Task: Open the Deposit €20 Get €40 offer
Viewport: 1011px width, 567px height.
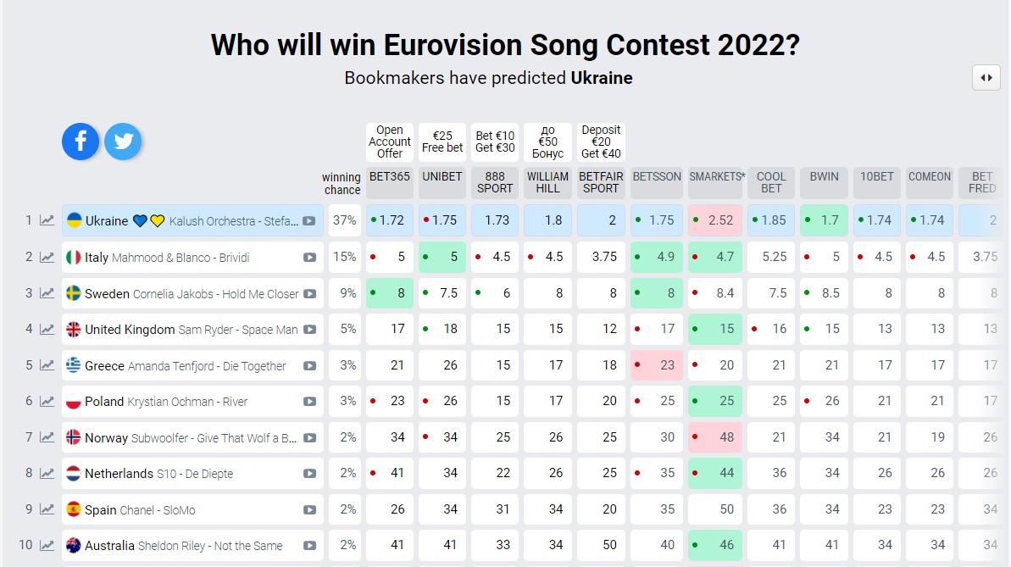Action: click(x=601, y=142)
